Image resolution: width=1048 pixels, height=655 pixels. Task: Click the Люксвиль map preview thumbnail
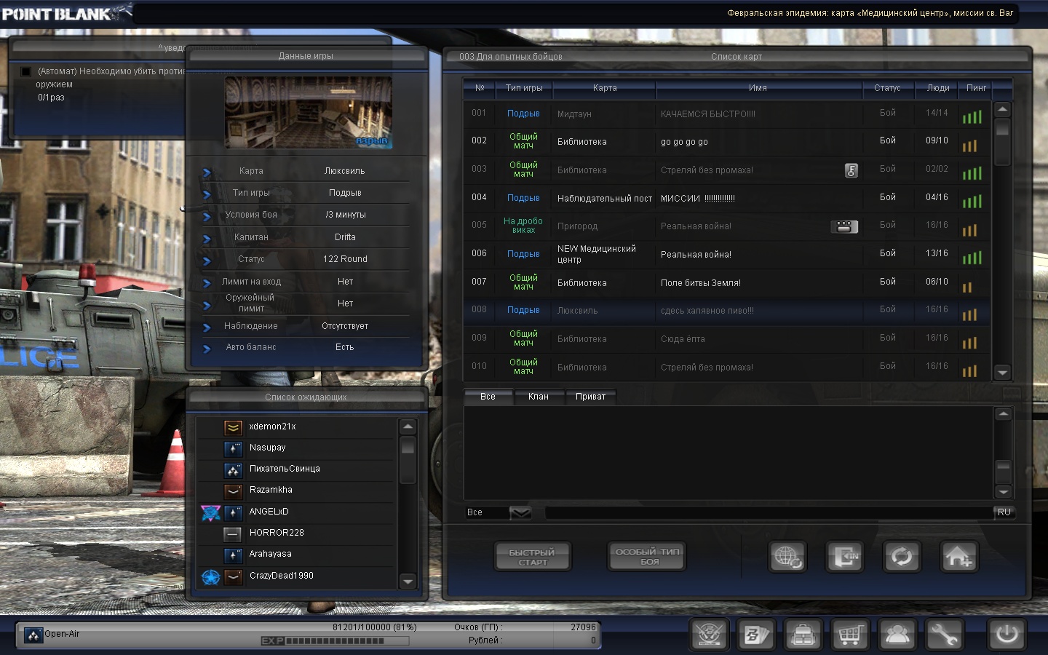click(x=309, y=113)
